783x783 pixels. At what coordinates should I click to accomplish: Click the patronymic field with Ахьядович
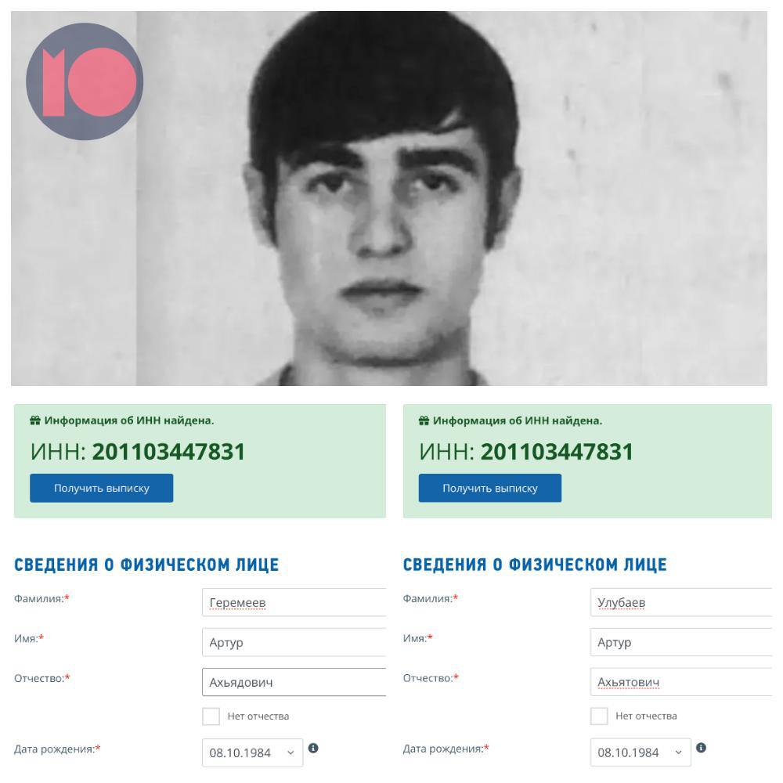294,682
